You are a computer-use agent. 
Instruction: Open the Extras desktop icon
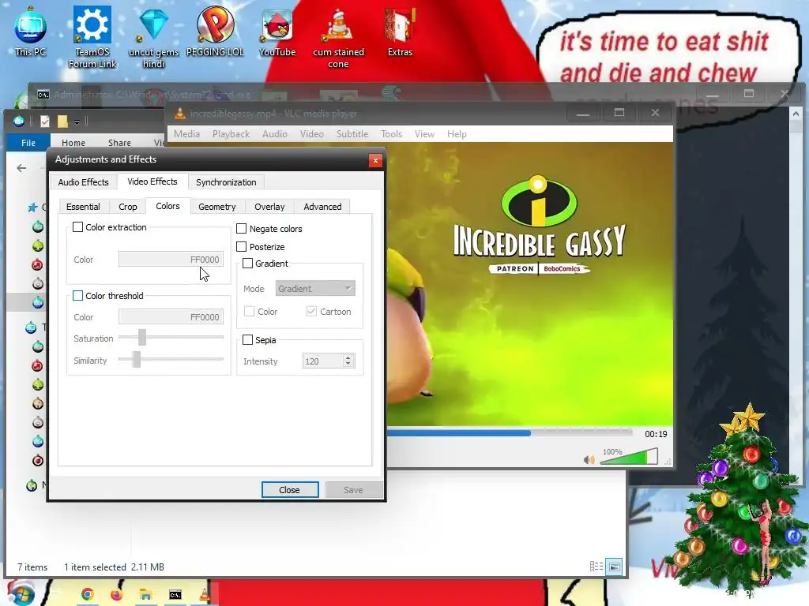(400, 31)
